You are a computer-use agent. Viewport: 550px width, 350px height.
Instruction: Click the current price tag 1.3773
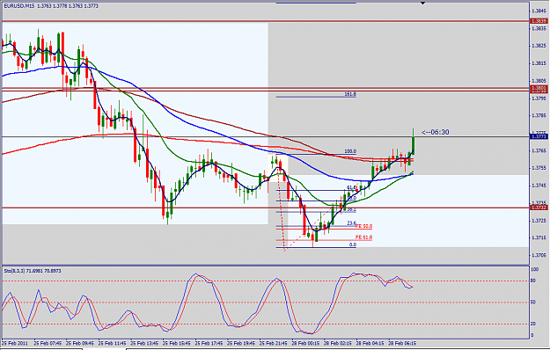(539, 136)
